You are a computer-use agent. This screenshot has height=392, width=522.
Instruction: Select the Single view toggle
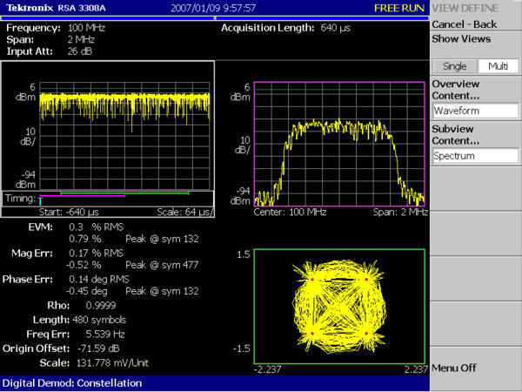[454, 66]
